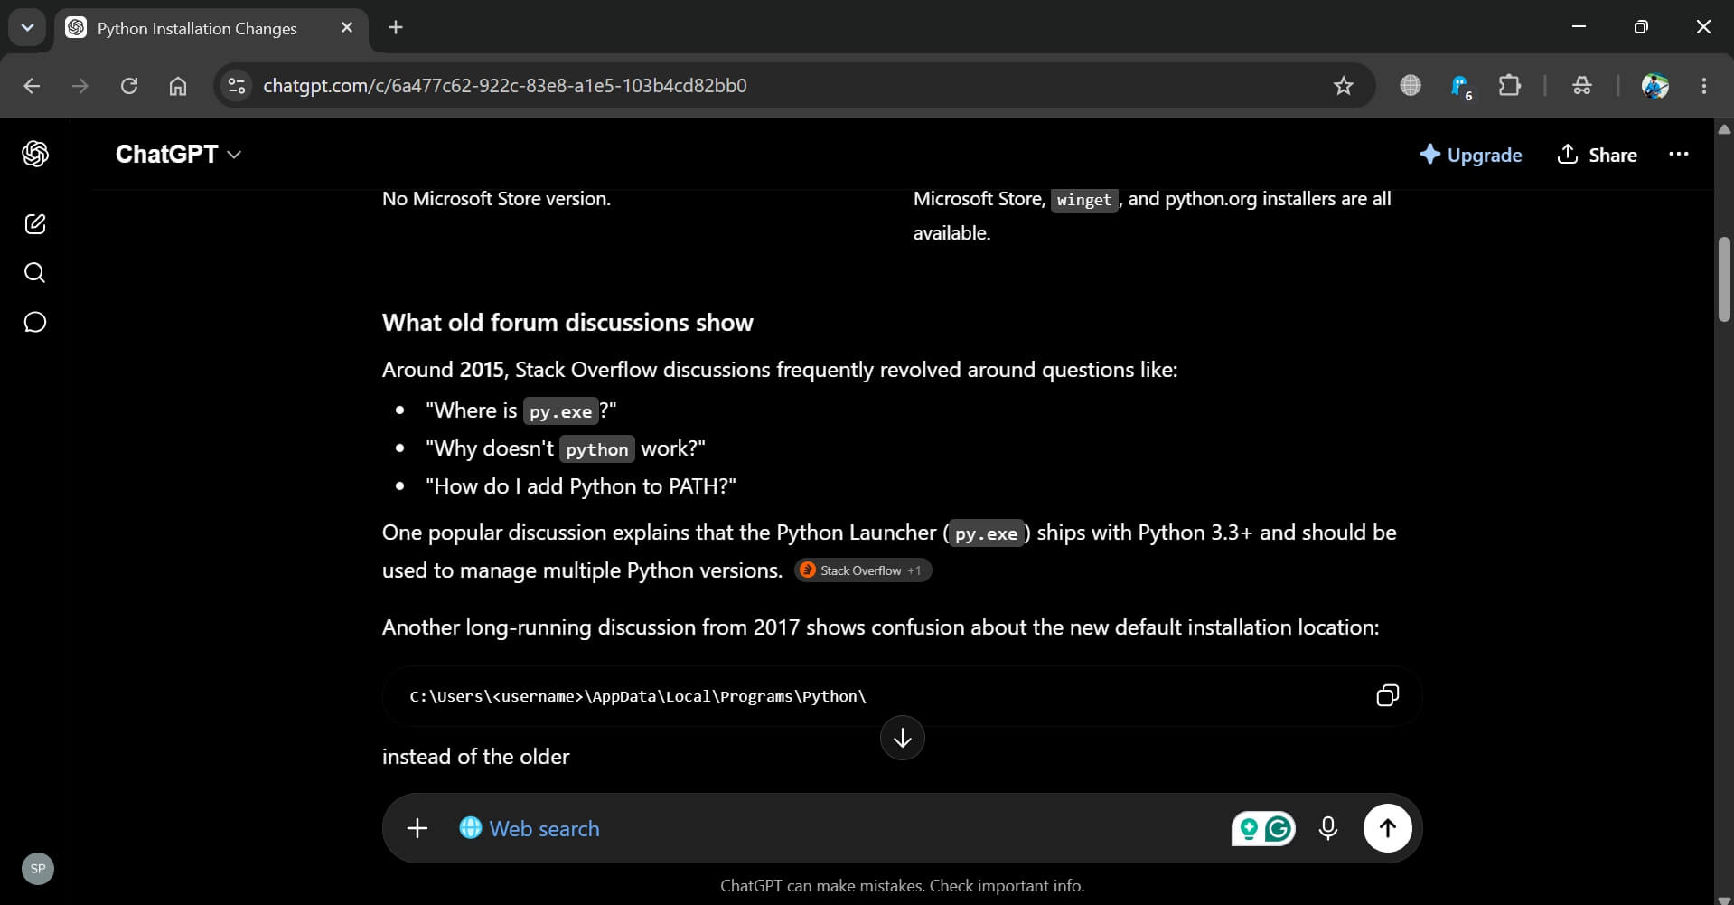Copy the AppData path code block
This screenshot has height=905, width=1734.
[1387, 695]
